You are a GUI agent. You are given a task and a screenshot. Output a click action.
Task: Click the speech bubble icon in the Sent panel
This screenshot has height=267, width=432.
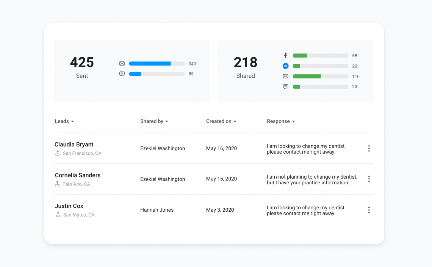(122, 74)
